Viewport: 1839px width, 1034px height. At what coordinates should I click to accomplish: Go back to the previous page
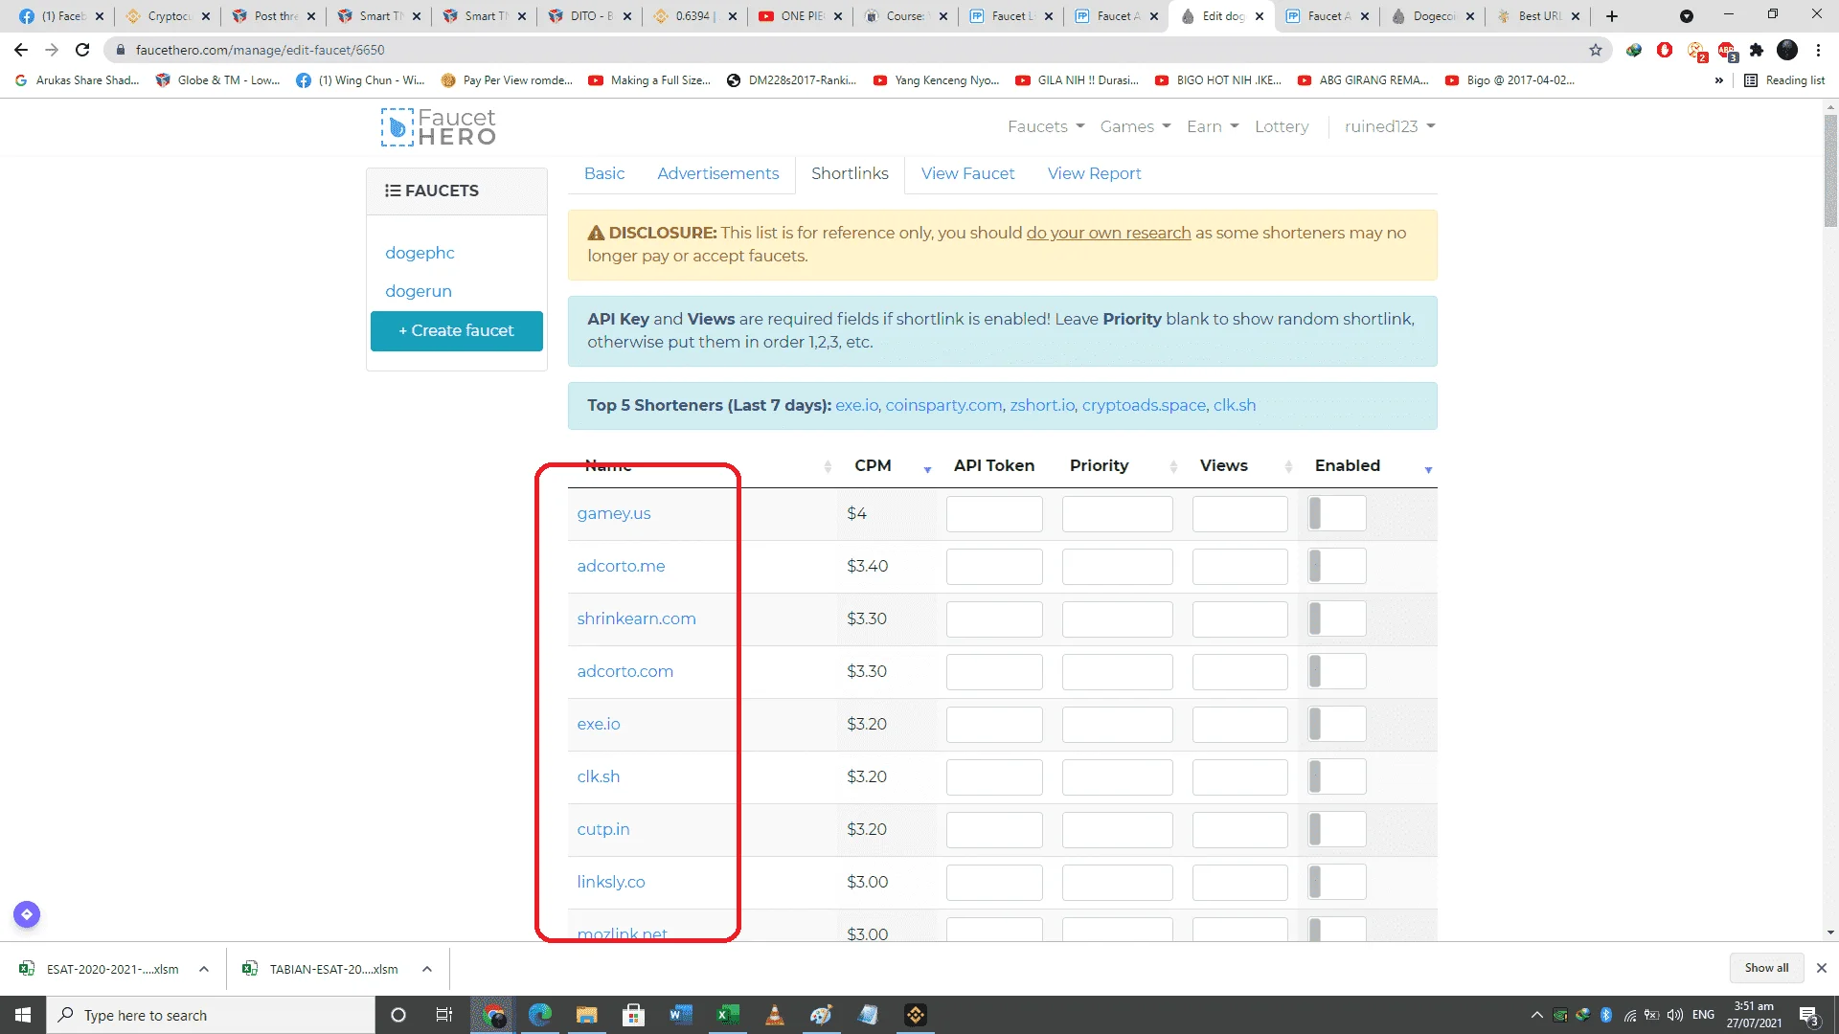pos(21,50)
